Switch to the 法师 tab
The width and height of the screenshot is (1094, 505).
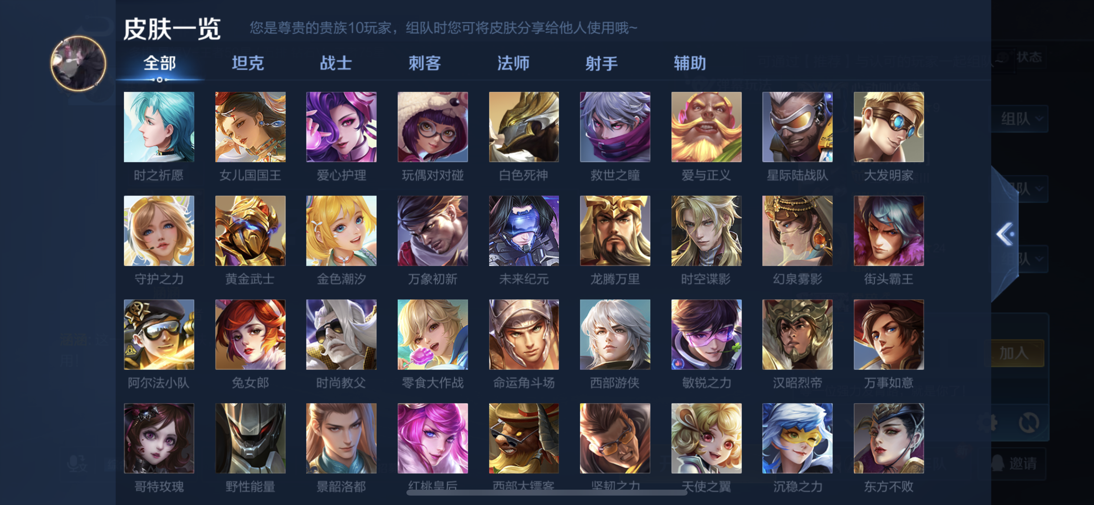513,63
